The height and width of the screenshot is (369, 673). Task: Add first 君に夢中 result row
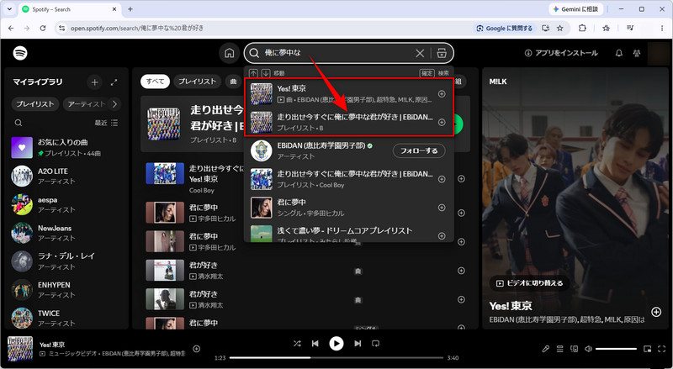(461, 213)
